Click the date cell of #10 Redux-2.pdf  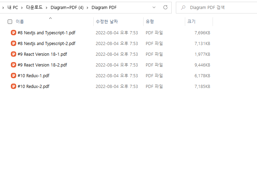(x=117, y=86)
